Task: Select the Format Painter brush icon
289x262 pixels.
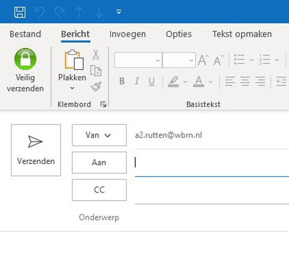Action: tap(96, 86)
